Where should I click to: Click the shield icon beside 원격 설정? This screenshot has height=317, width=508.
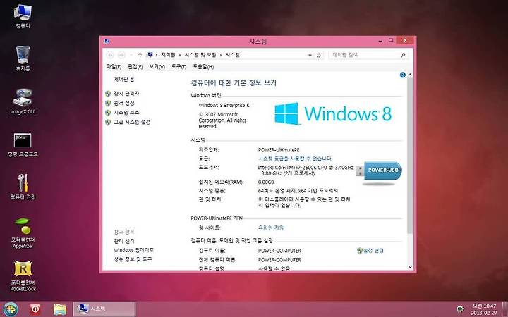click(108, 103)
